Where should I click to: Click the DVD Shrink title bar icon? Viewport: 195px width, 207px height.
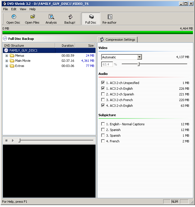click(x=5, y=4)
